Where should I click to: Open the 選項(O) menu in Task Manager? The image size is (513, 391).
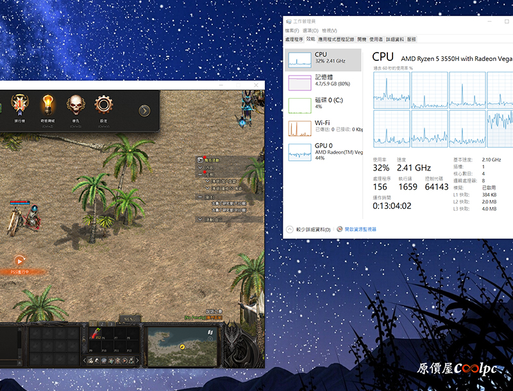[310, 30]
